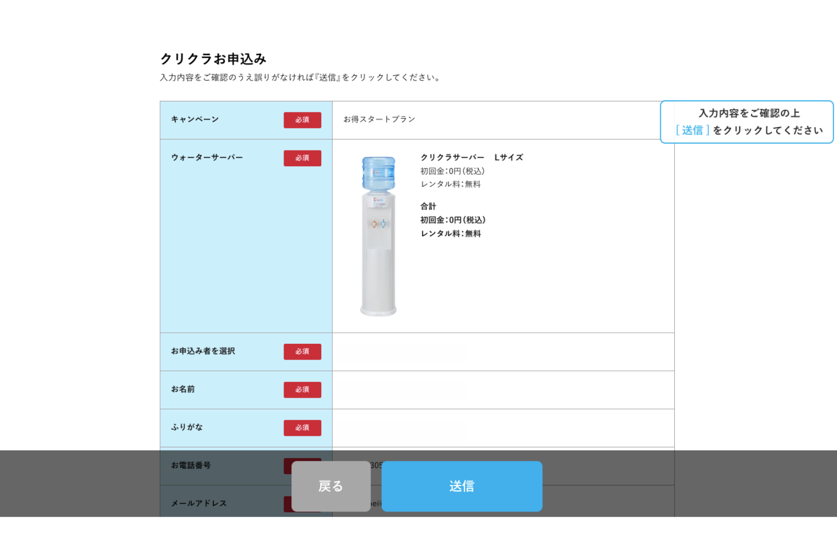The image size is (837, 556).
Task: Click the 必須 badge in お名前 row
Action: pos(302,390)
